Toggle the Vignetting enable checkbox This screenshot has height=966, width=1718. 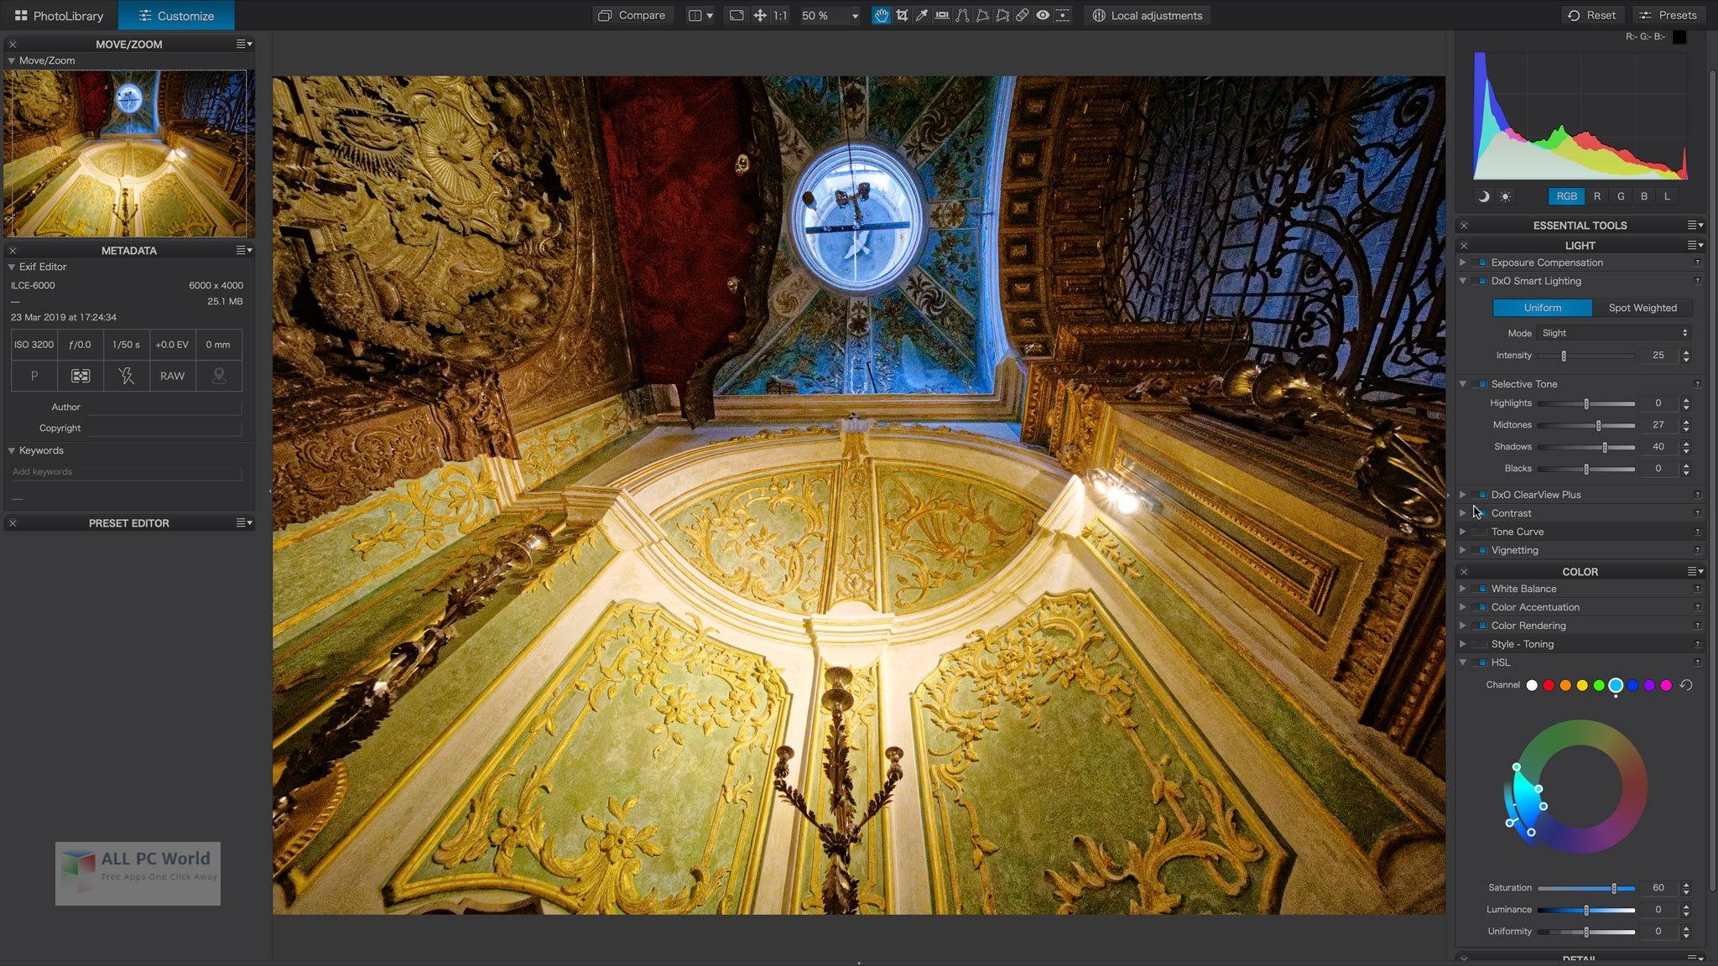[x=1482, y=550]
